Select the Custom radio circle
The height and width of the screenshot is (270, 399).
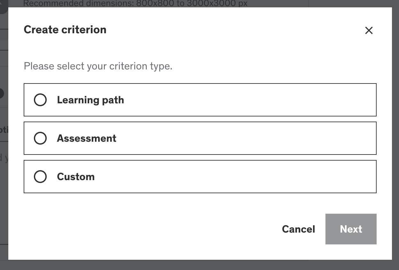[40, 177]
